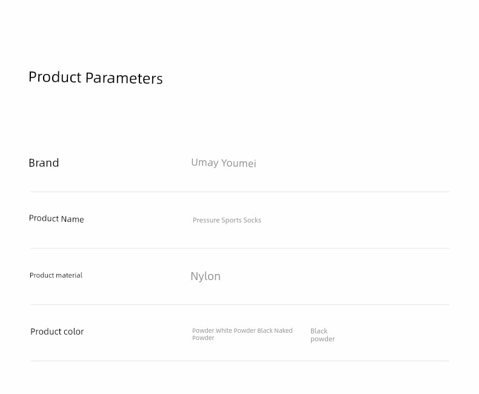479x394 pixels.
Task: Click the divider line below the Brand row
Action: (240, 192)
